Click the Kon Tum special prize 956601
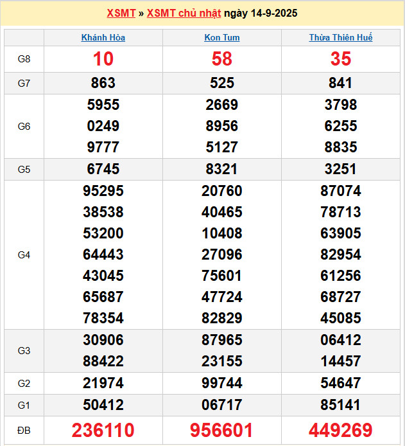Screen dimensions: 405x446 click(222, 430)
